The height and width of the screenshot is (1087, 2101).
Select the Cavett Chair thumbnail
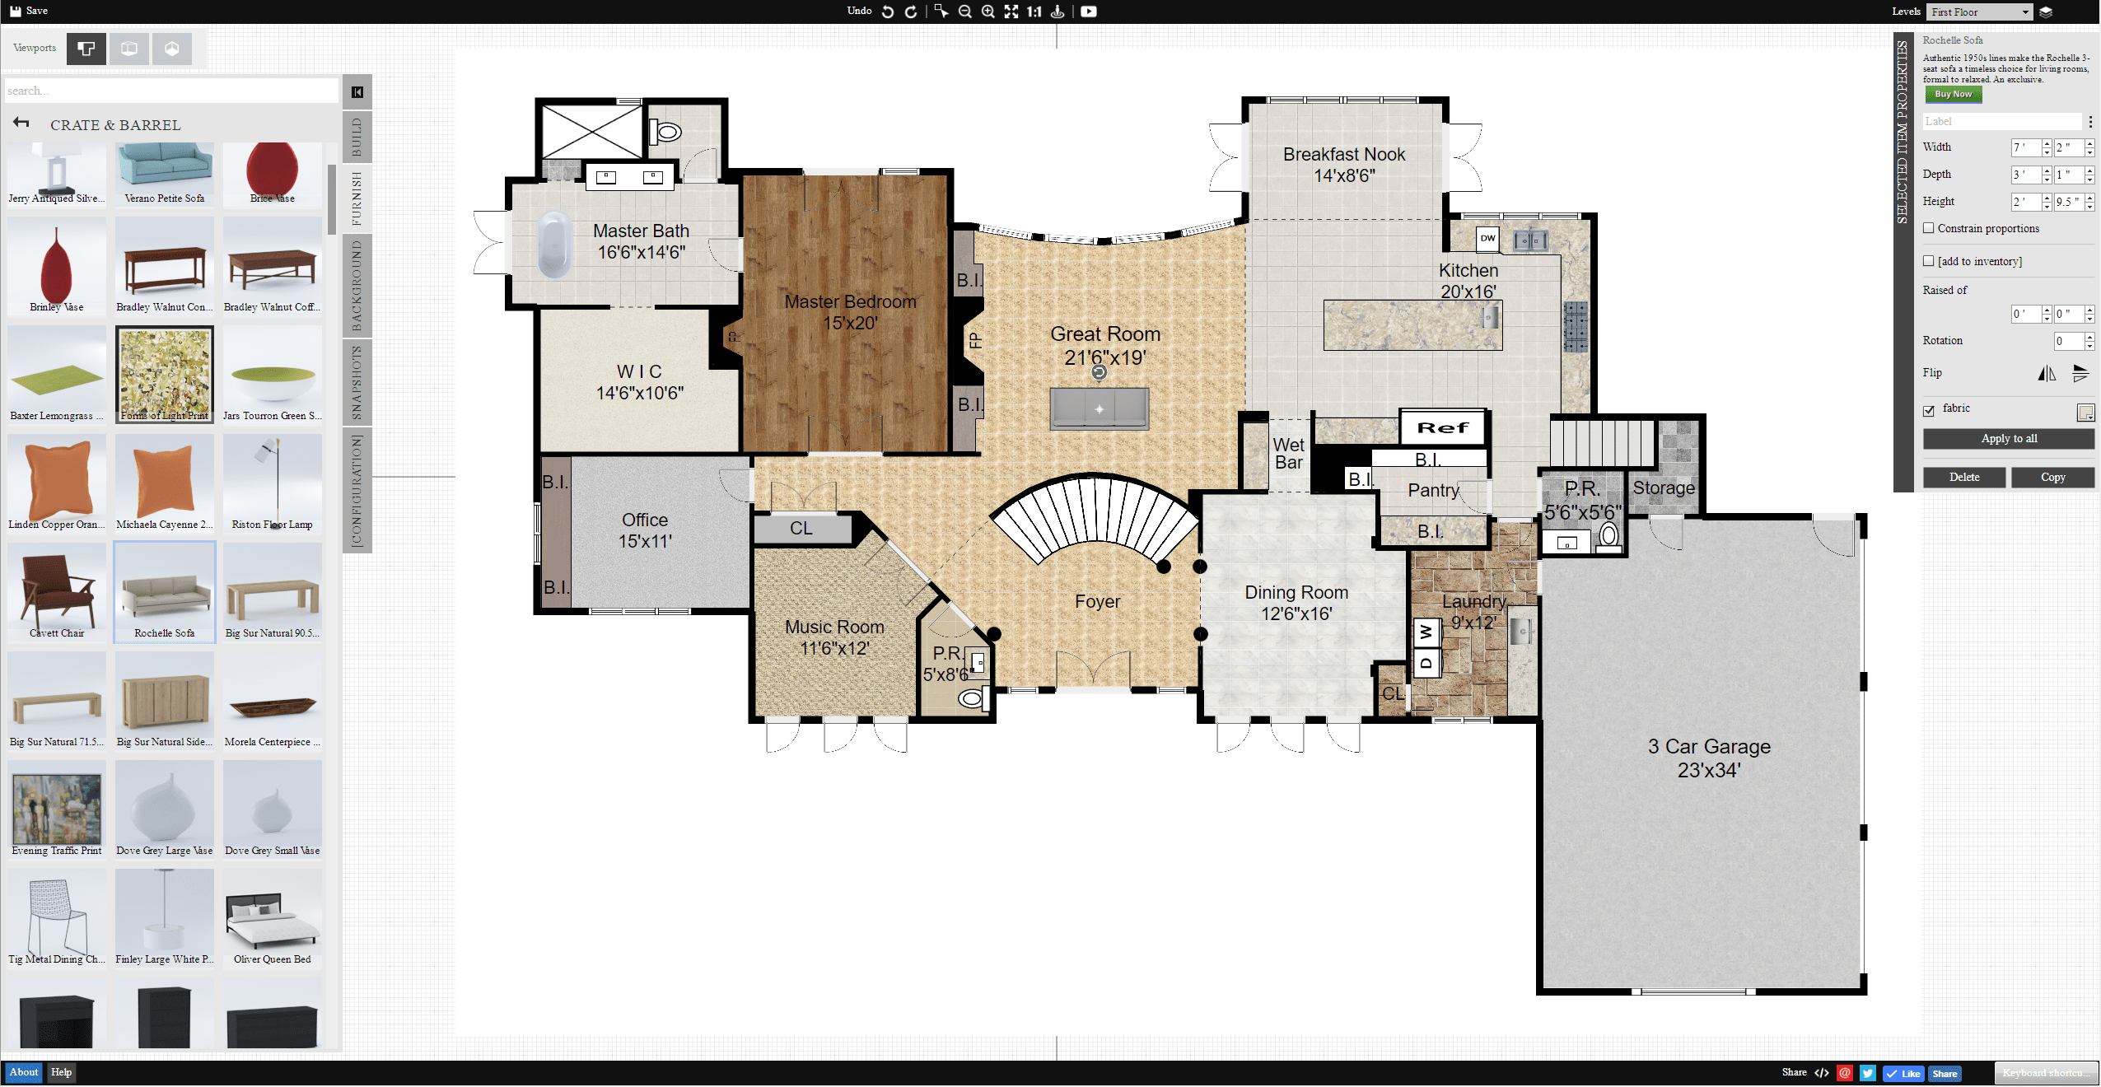pos(57,590)
